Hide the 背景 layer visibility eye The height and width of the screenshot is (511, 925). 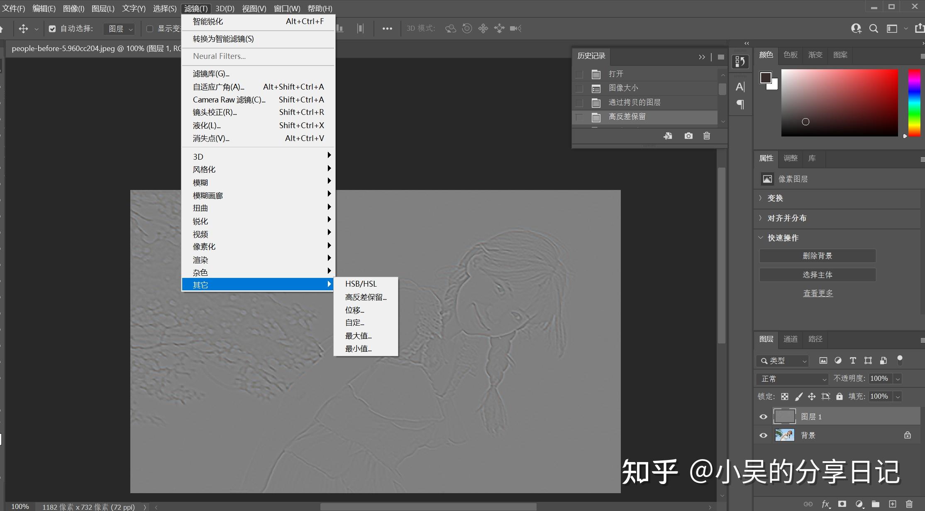[763, 435]
